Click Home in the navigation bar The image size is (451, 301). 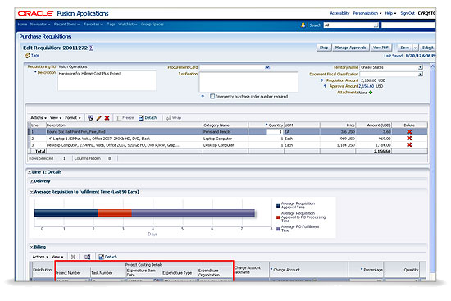click(x=22, y=25)
